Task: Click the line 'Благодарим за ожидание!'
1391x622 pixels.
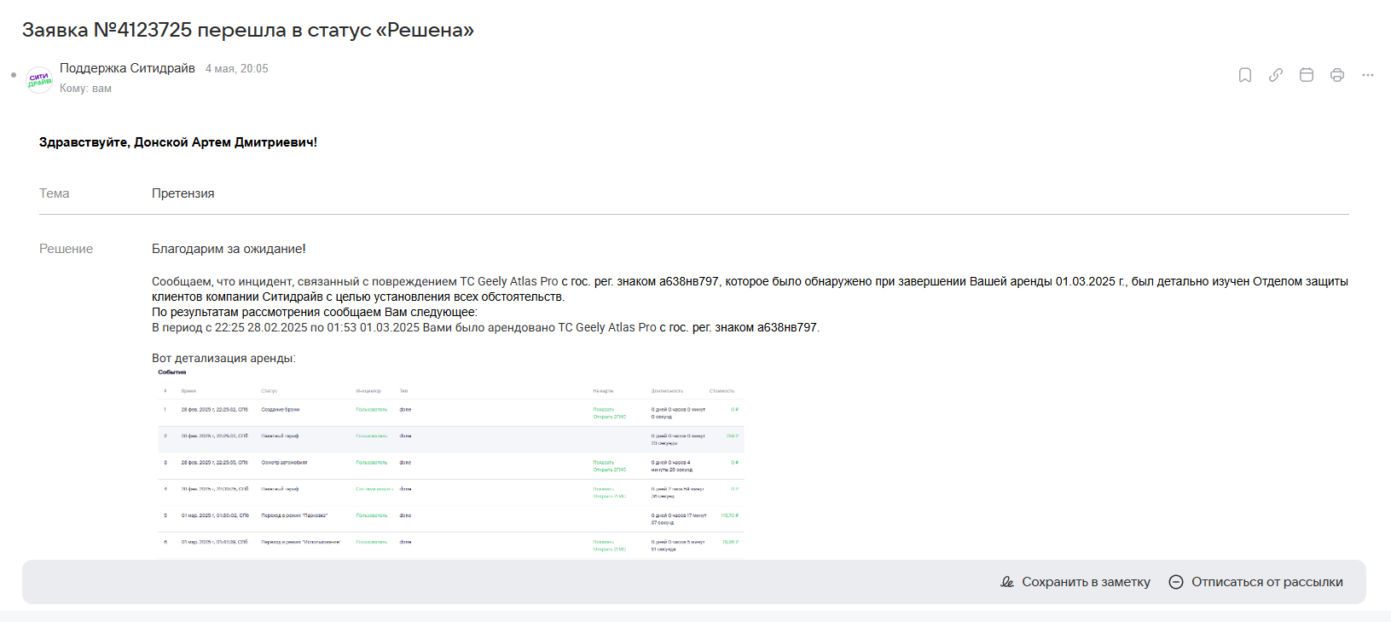Action: tap(229, 249)
